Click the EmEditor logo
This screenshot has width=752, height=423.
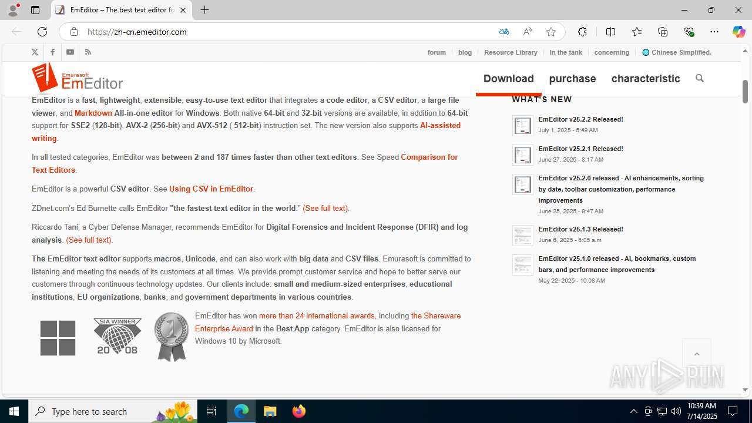coord(77,78)
